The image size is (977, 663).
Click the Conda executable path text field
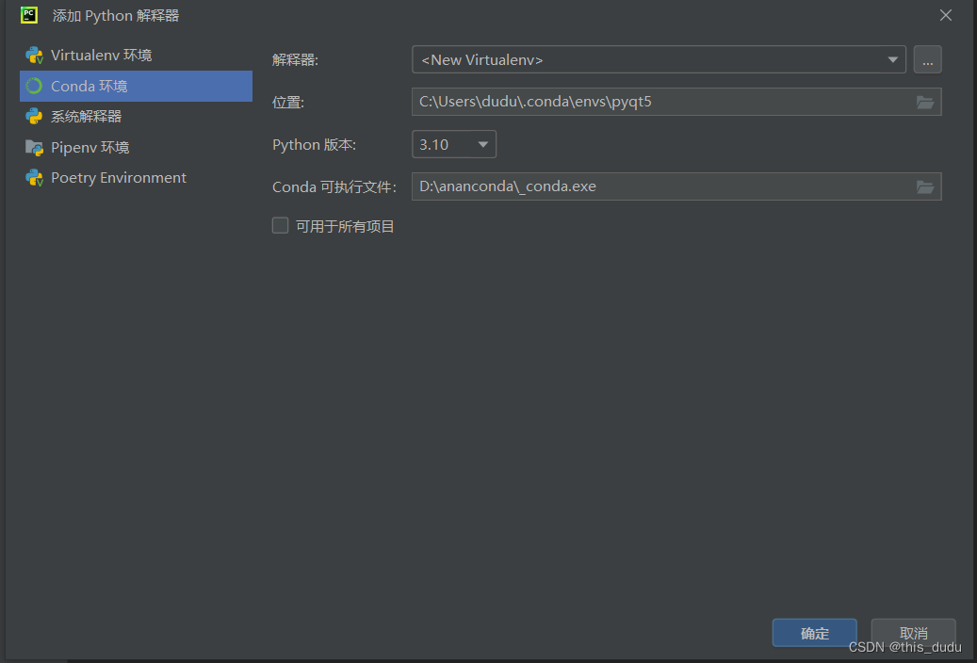[x=659, y=186]
